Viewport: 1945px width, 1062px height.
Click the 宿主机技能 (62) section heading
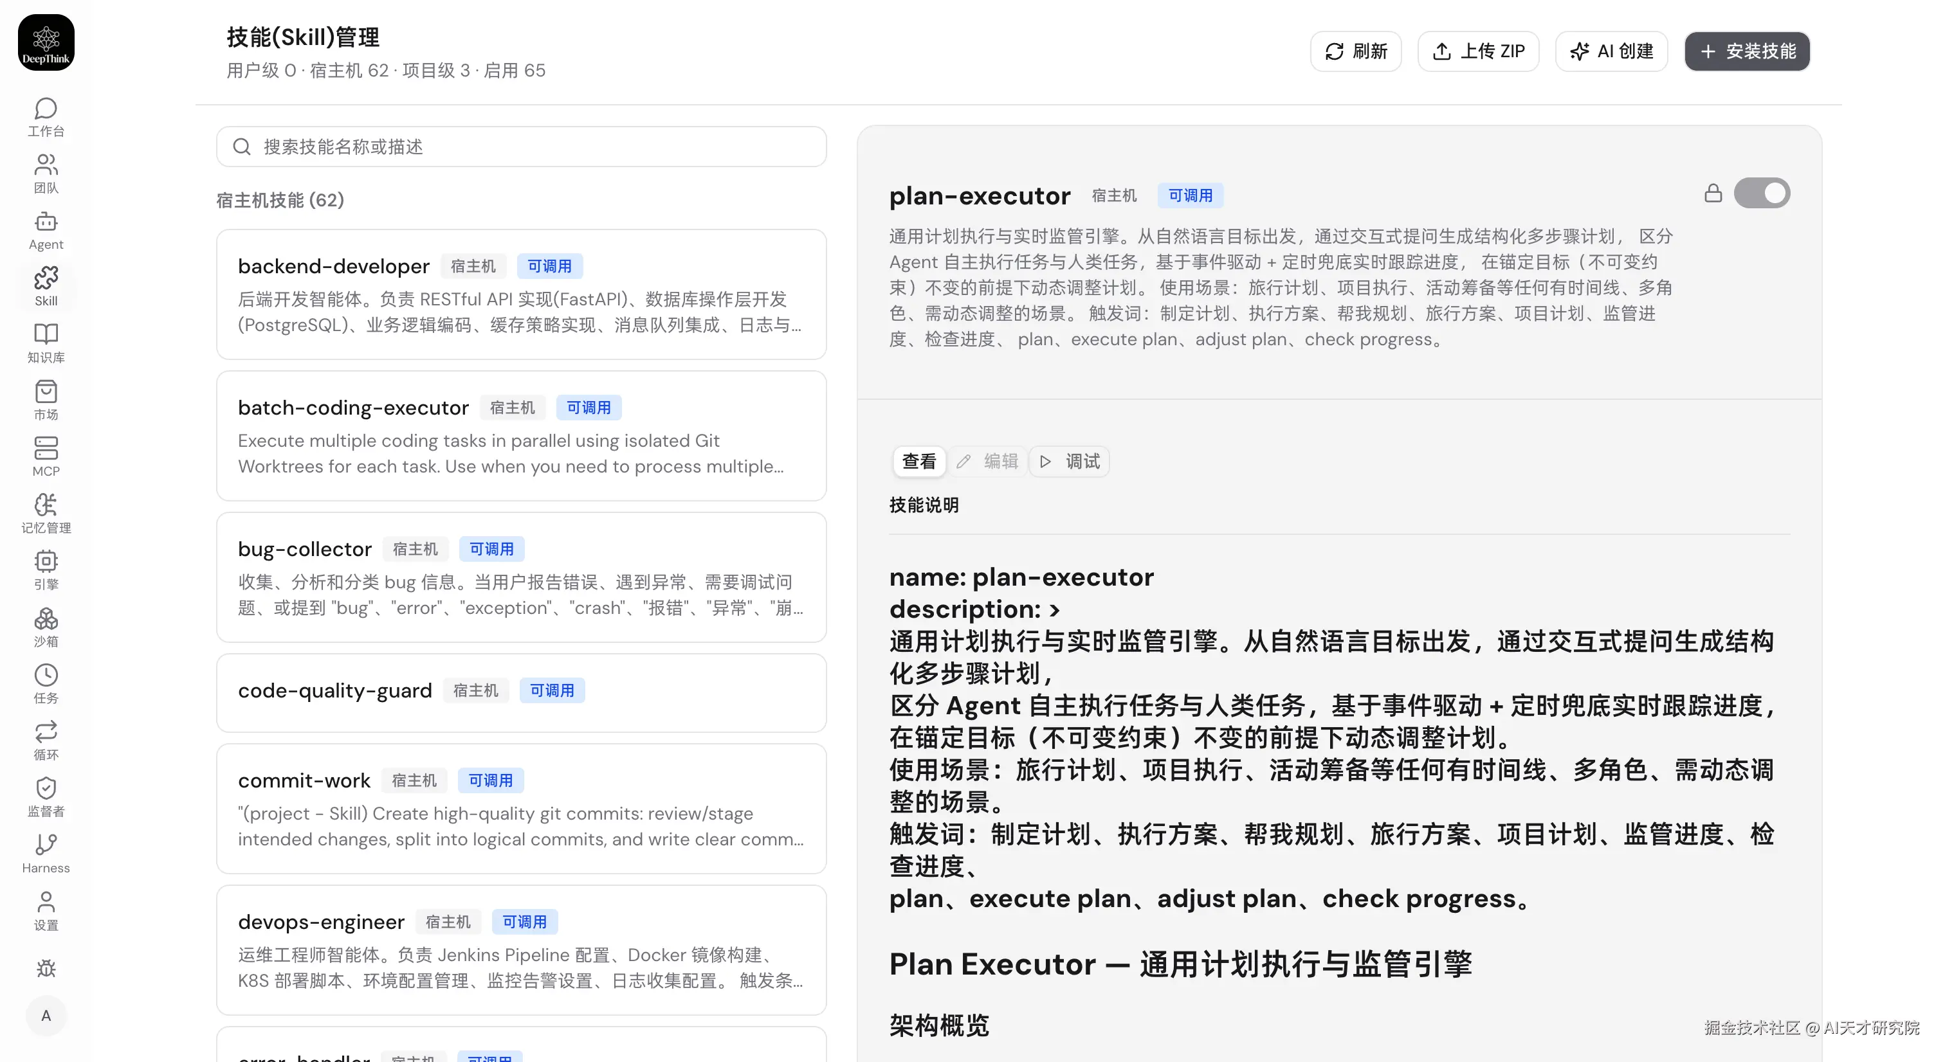click(280, 200)
